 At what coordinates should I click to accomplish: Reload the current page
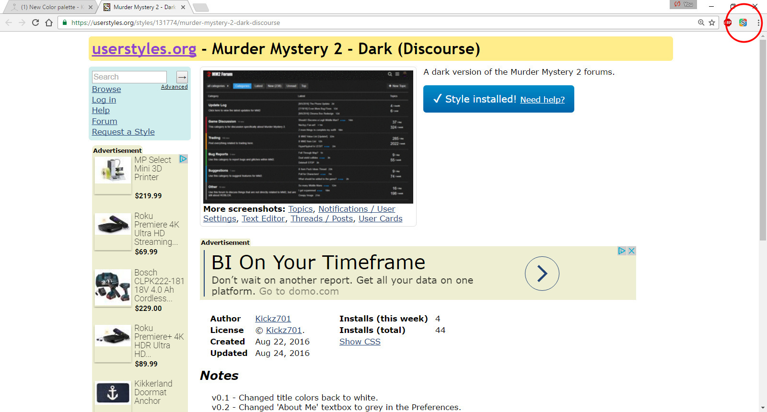pos(35,23)
